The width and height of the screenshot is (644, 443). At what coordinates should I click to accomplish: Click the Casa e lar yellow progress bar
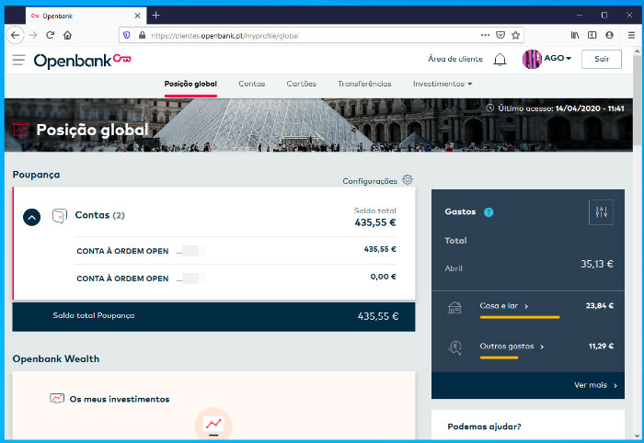coord(520,317)
